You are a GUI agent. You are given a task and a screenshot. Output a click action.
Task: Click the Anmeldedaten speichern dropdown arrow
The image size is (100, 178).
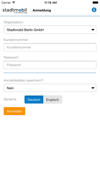click(x=93, y=88)
